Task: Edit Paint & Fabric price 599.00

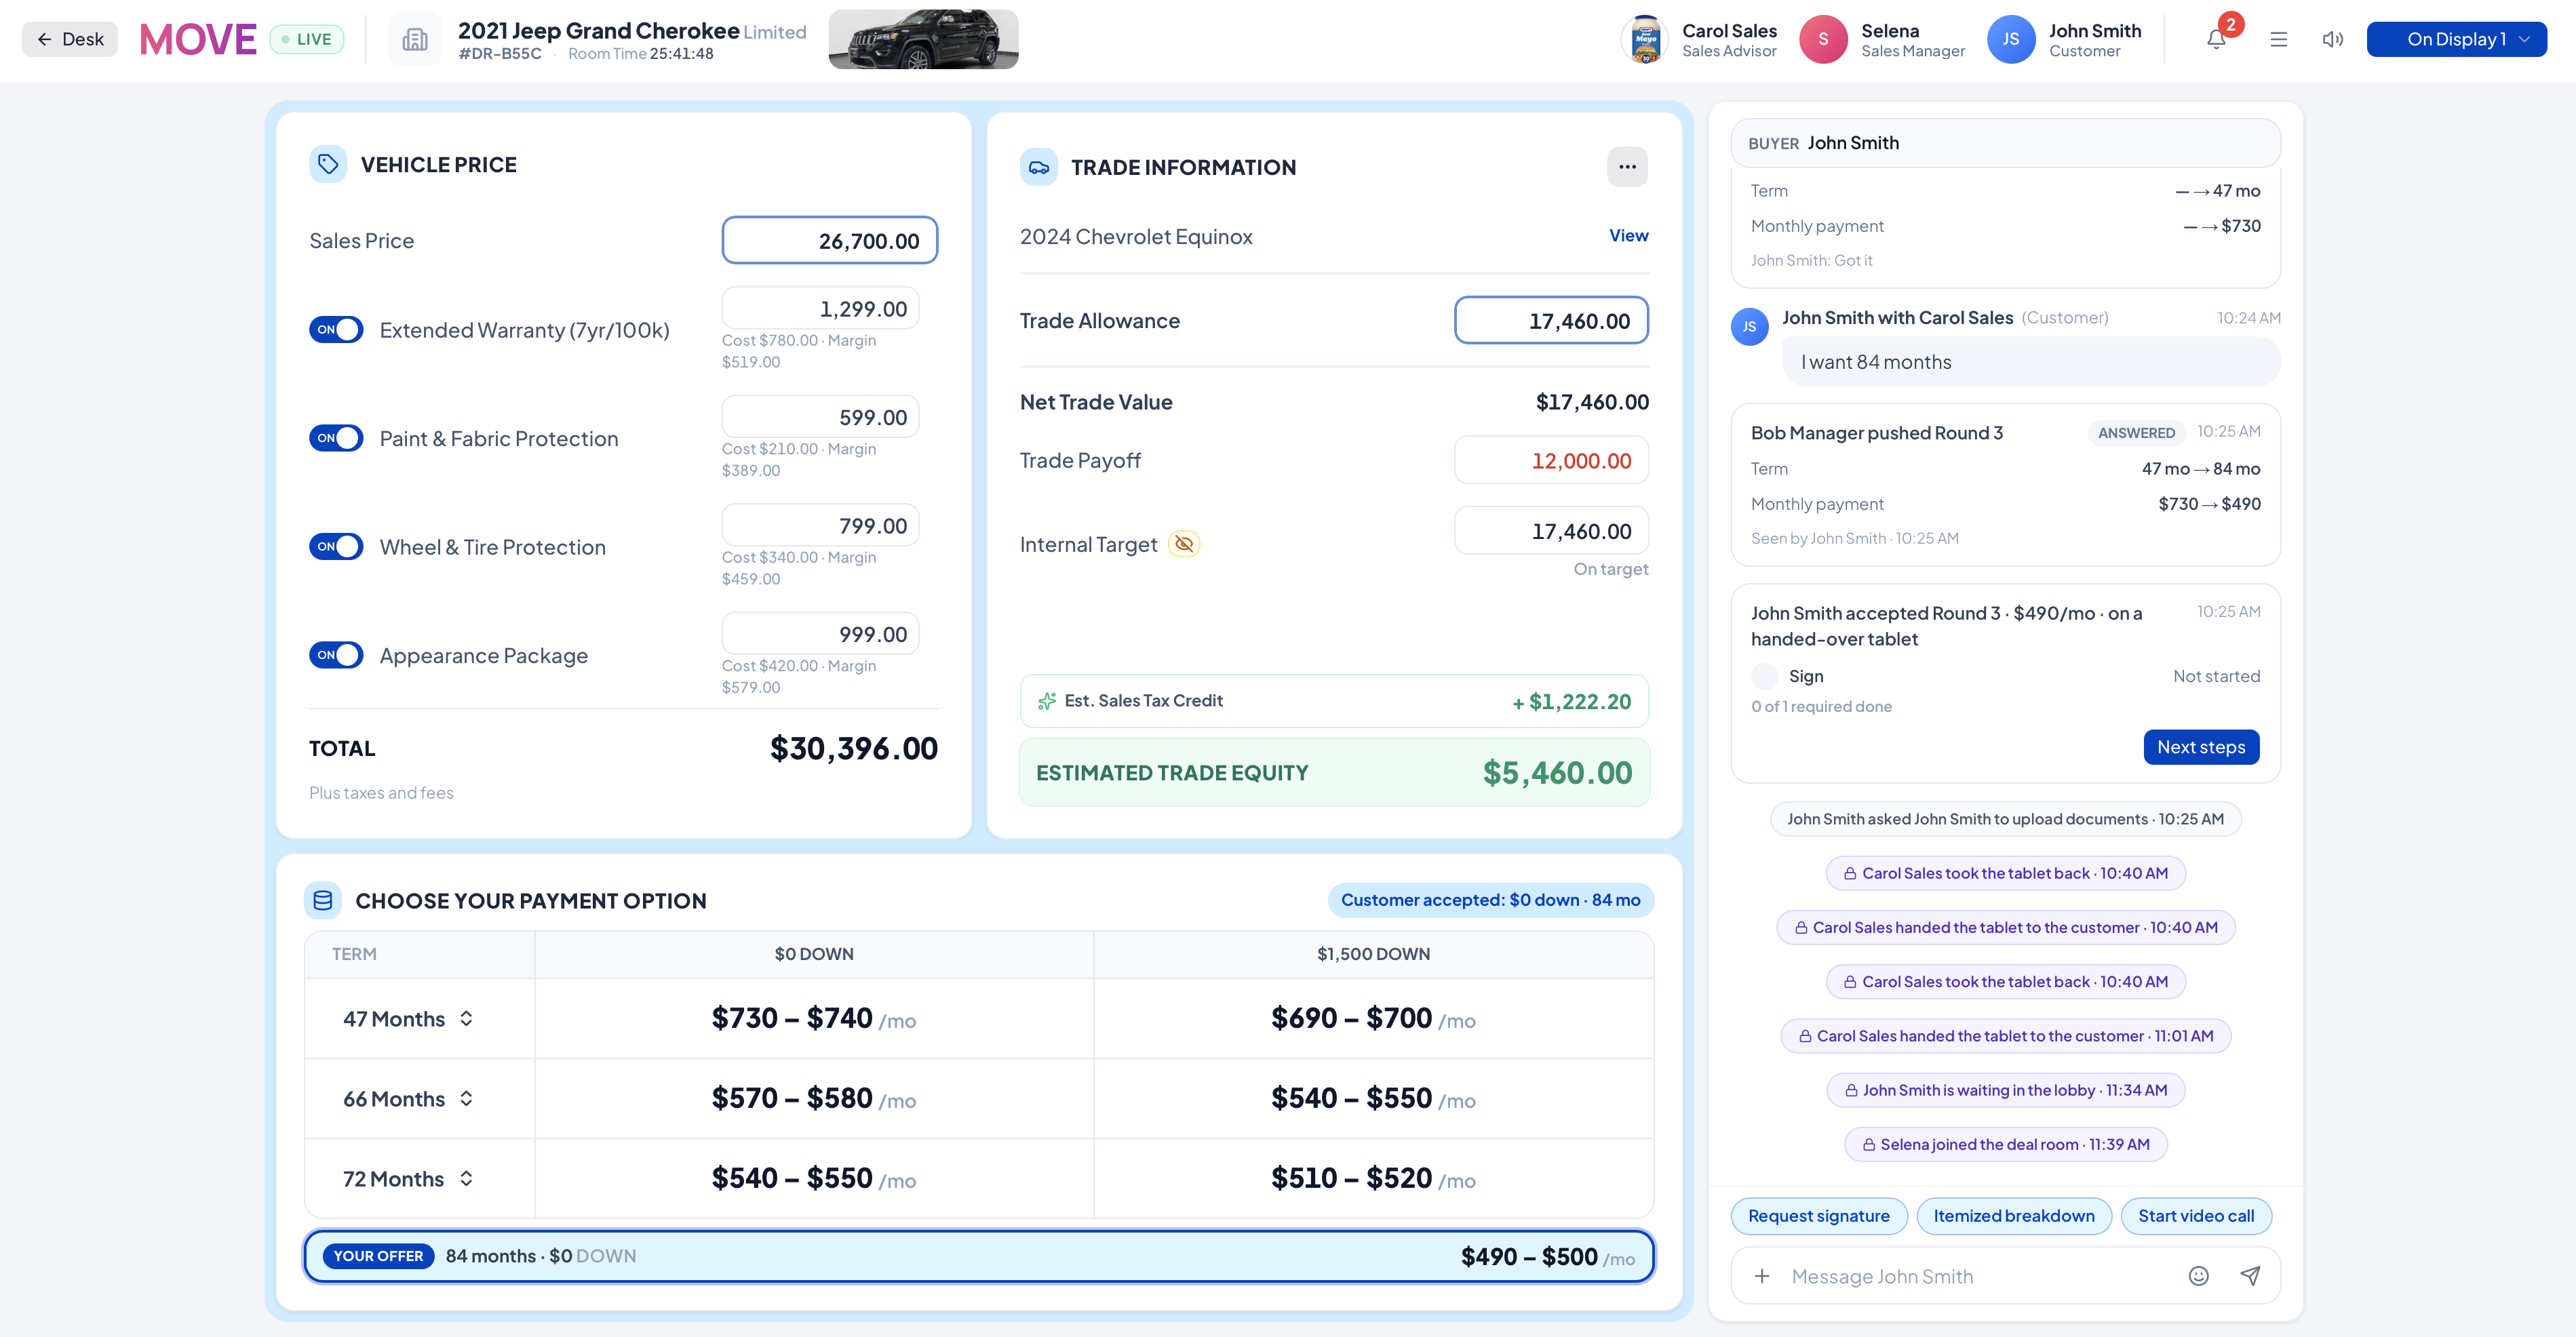Action: (x=820, y=417)
